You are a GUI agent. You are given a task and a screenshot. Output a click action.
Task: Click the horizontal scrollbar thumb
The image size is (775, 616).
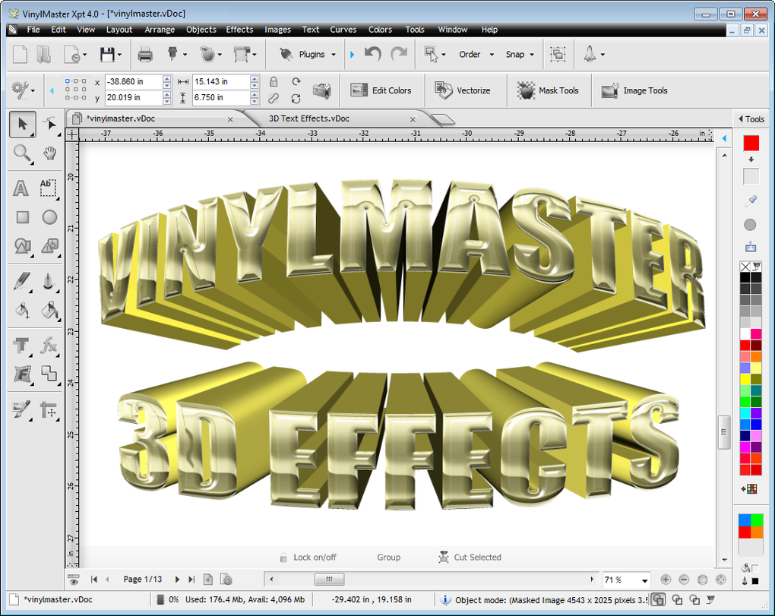(329, 579)
